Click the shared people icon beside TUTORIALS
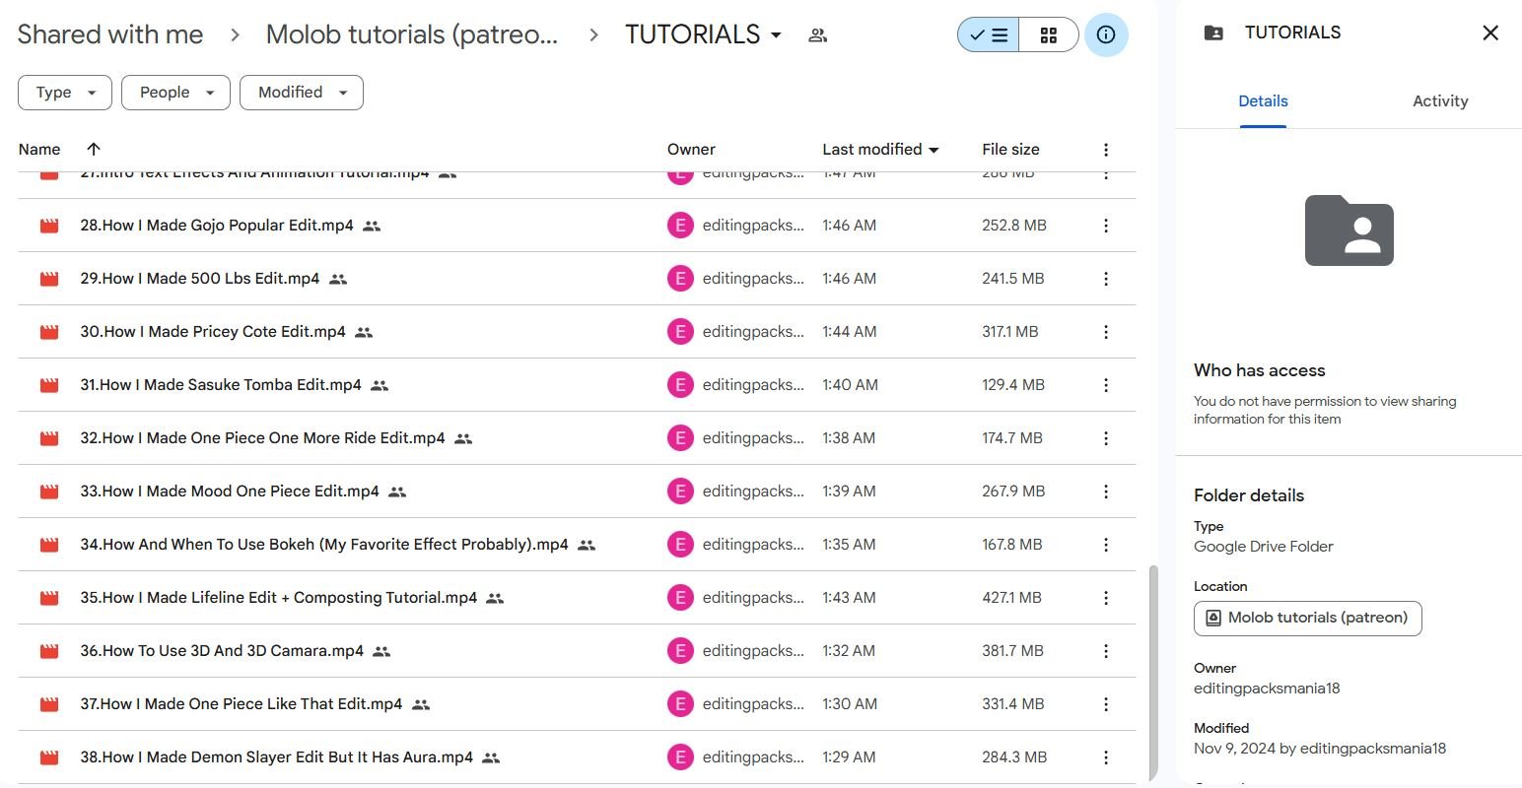Viewport: 1522px width, 788px height. coord(817,35)
